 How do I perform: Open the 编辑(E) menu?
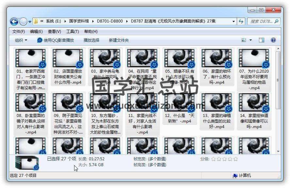coord(36,32)
